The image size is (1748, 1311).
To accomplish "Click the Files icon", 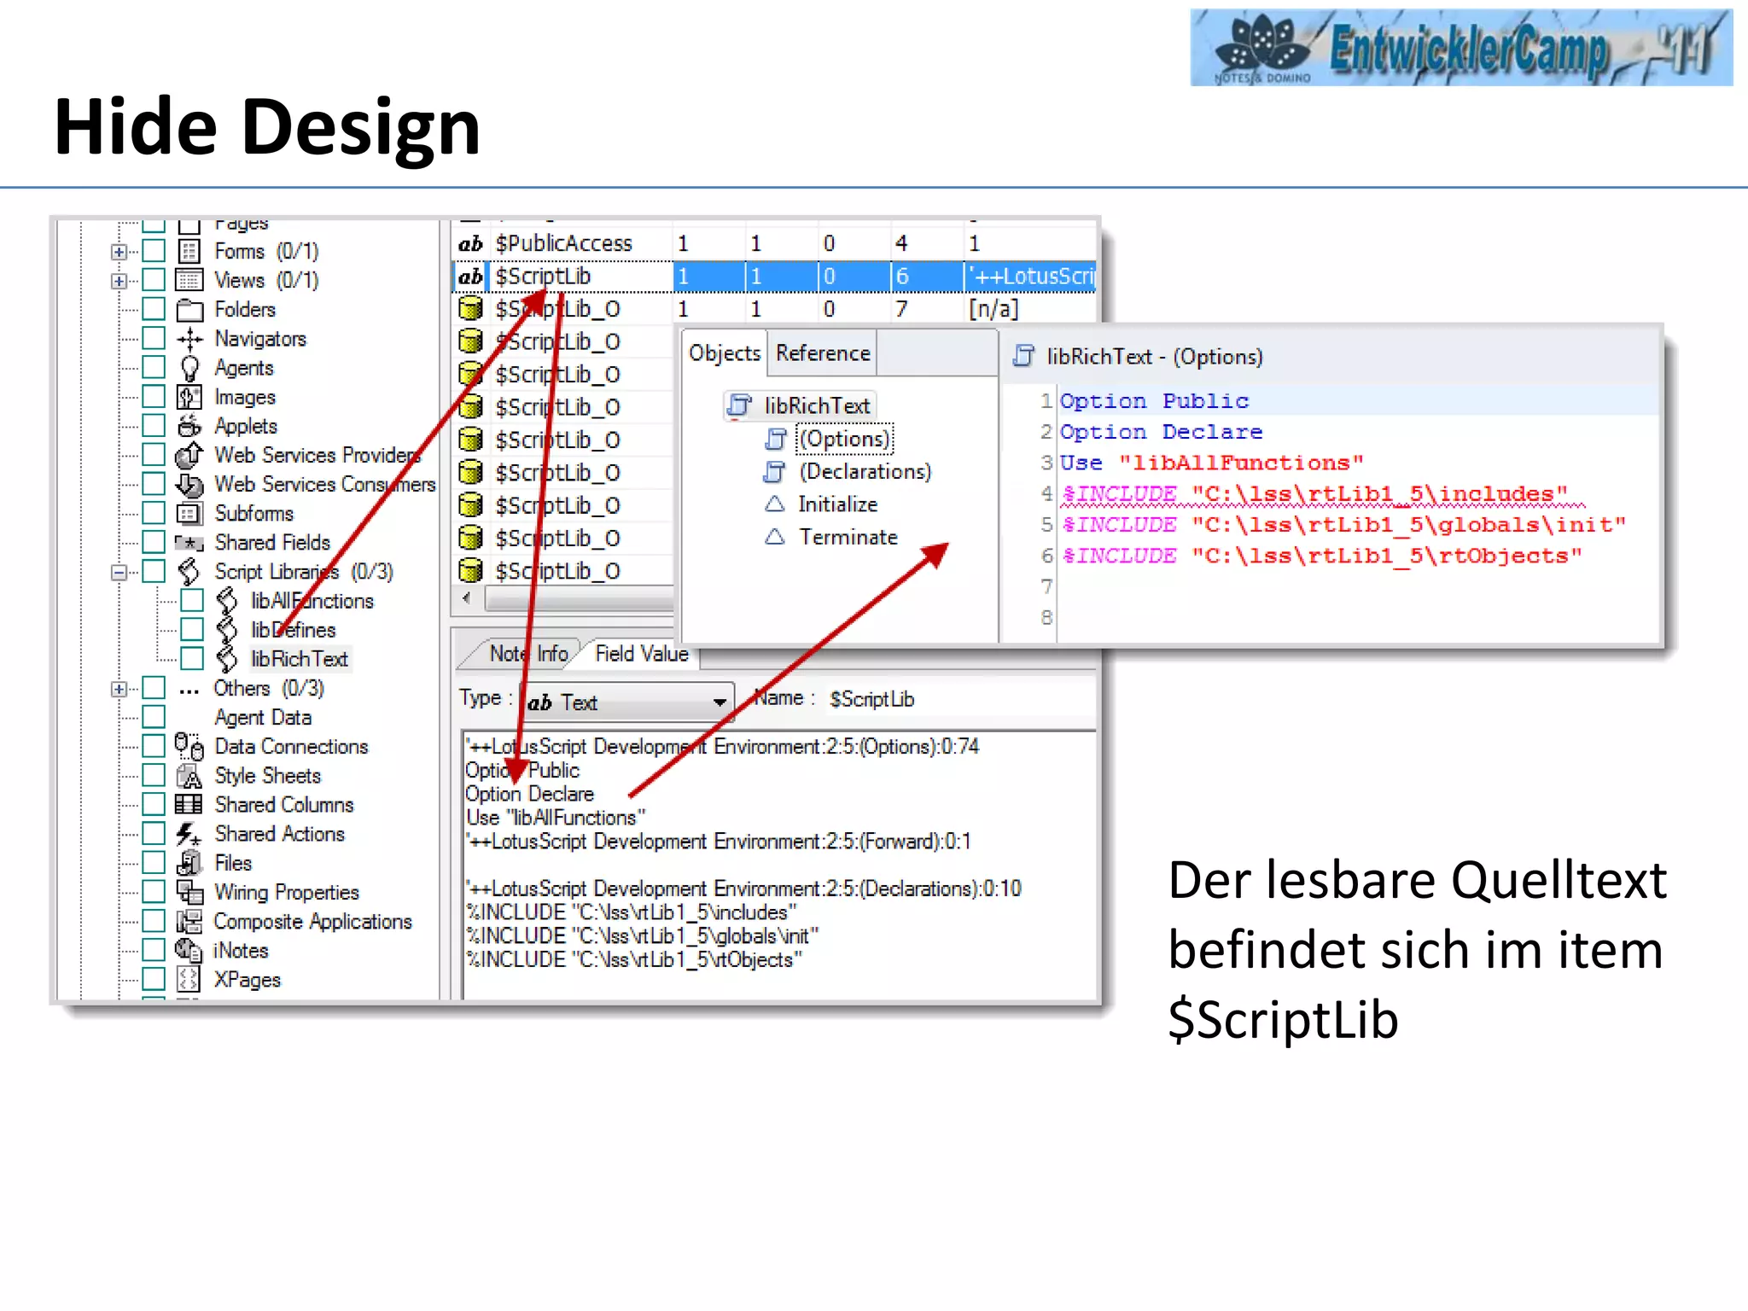I will pos(189,863).
